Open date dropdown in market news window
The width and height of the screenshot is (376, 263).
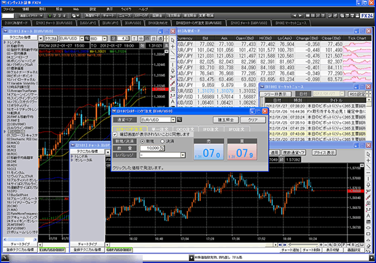point(342,94)
